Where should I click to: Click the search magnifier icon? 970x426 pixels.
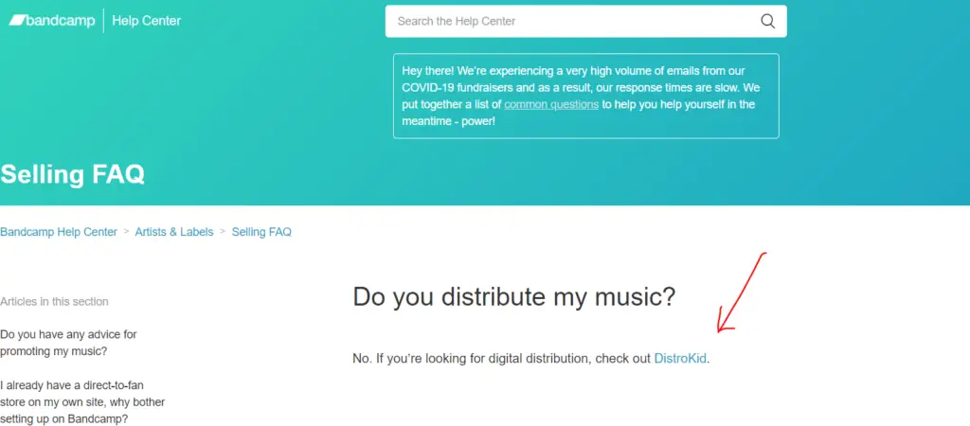[x=767, y=21]
